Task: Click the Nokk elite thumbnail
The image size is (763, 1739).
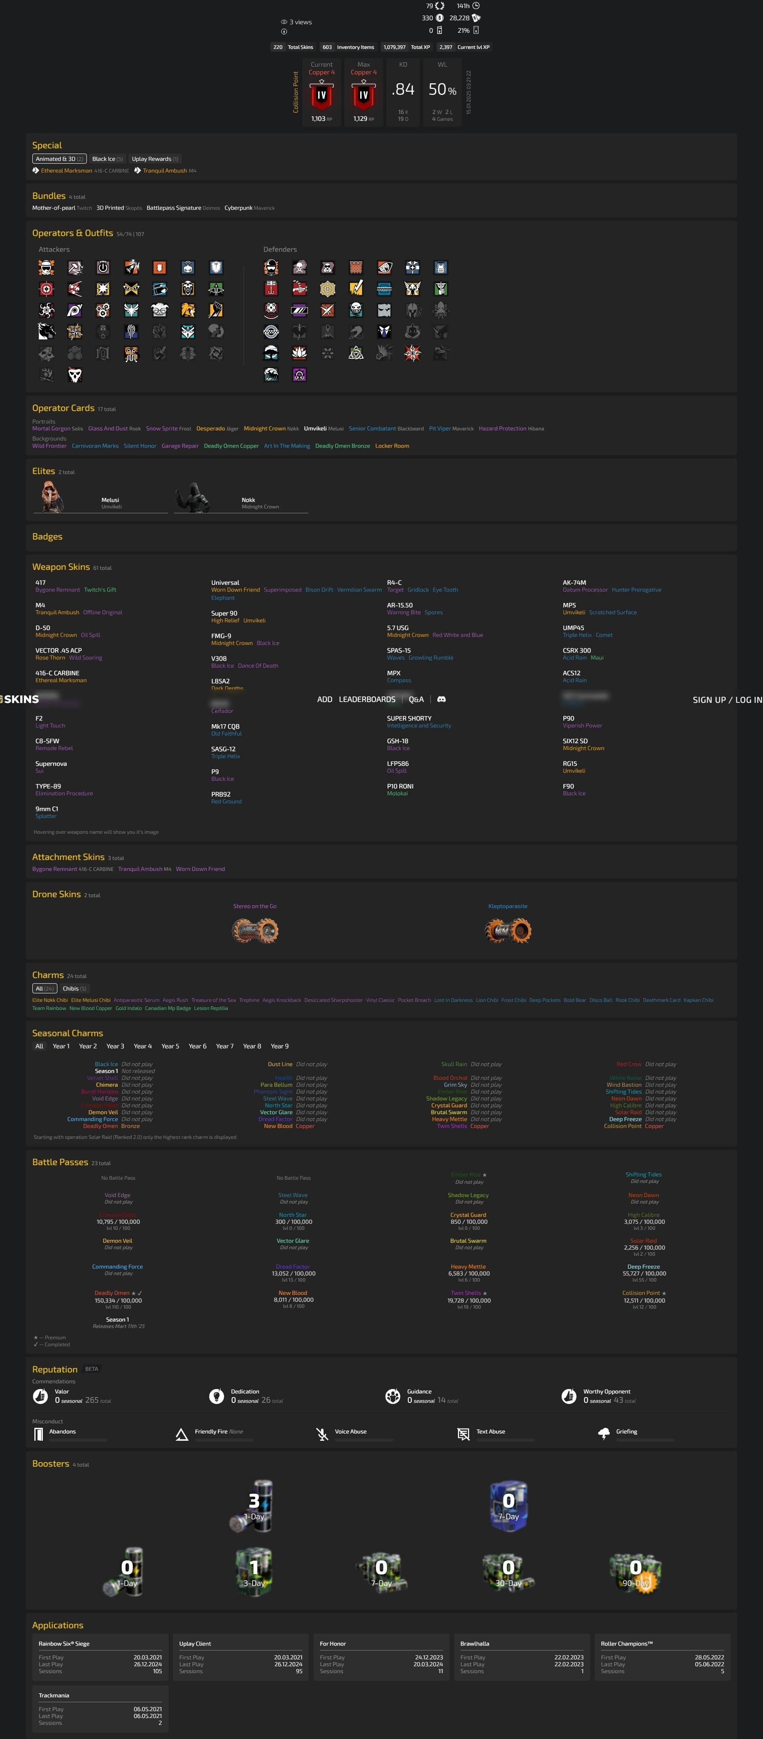Action: (x=193, y=497)
